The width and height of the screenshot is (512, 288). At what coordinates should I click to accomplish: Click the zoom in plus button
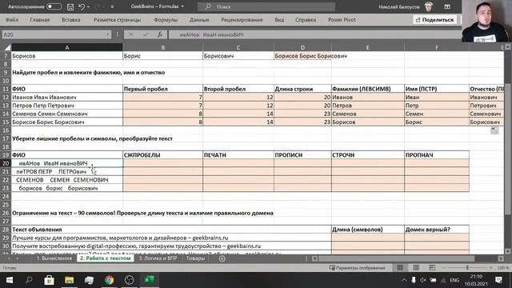tap(490, 268)
